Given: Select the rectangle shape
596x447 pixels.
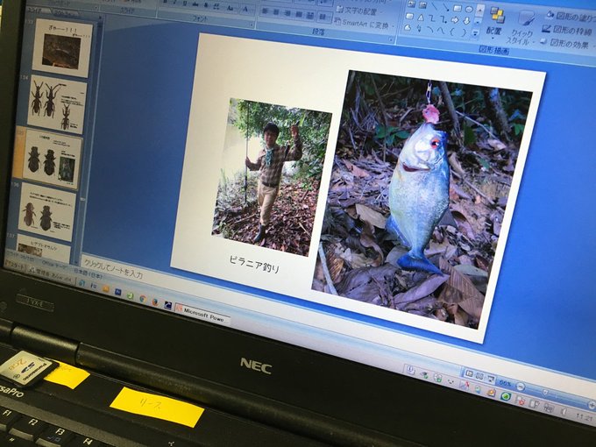Looking at the screenshot, I should pyautogui.click(x=458, y=9).
